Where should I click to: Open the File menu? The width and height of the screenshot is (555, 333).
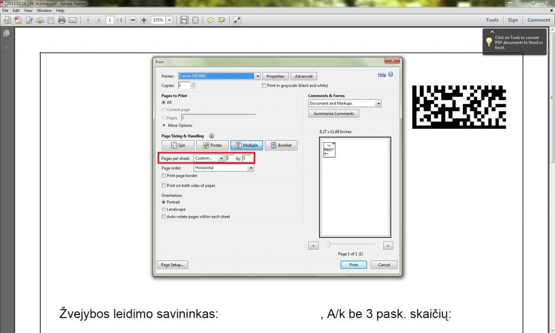5,11
